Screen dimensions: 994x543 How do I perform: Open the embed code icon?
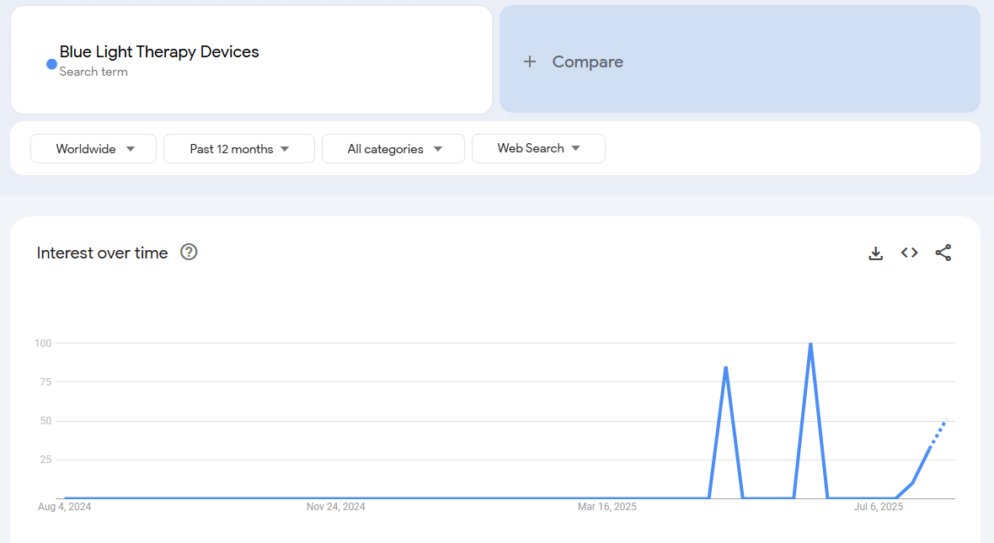point(910,253)
